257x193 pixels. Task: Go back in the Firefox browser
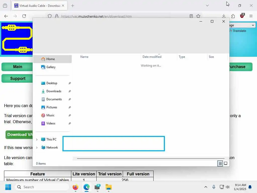click(6, 16)
